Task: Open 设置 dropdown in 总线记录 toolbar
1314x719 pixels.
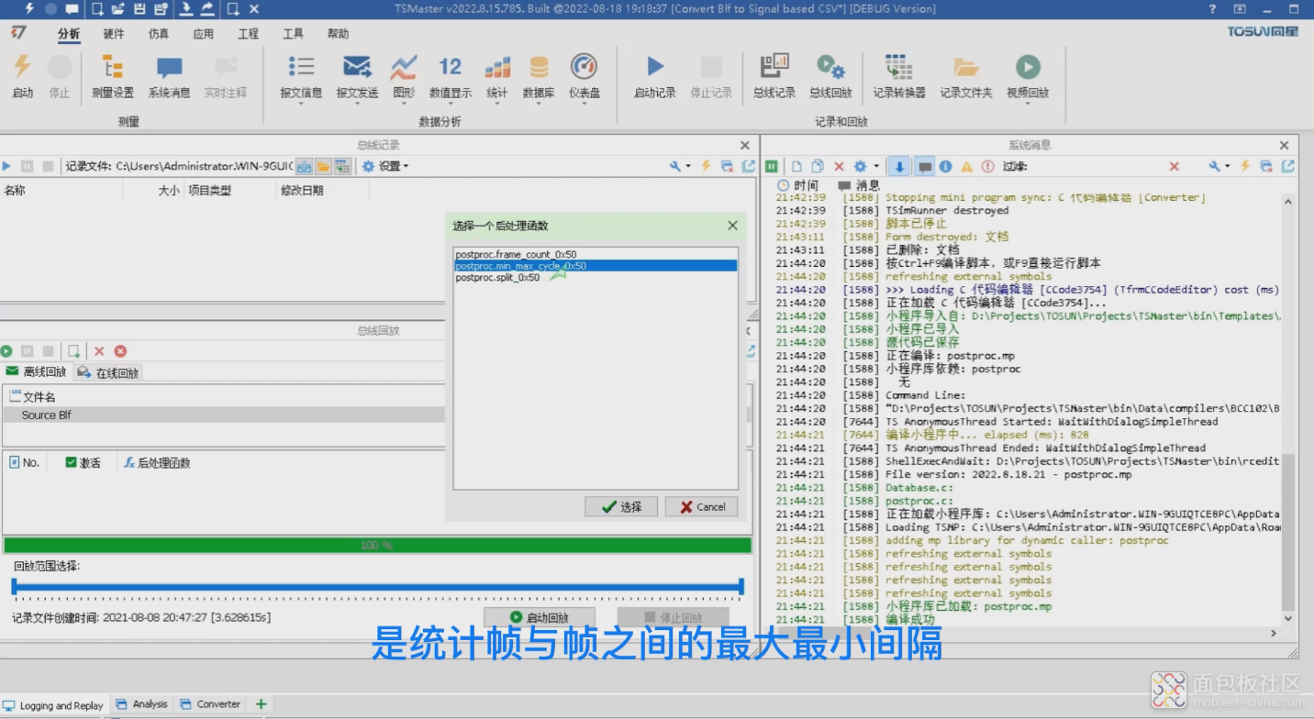Action: click(x=385, y=166)
